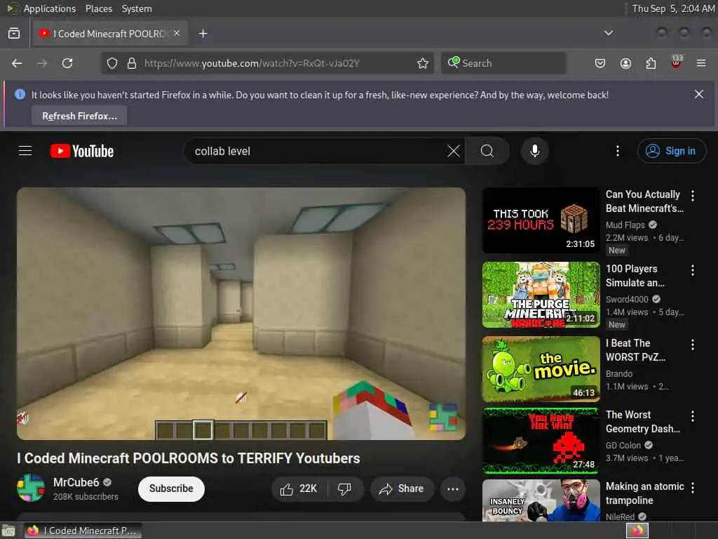Open options for 100 Players Simulate video
718x539 pixels.
(x=693, y=270)
